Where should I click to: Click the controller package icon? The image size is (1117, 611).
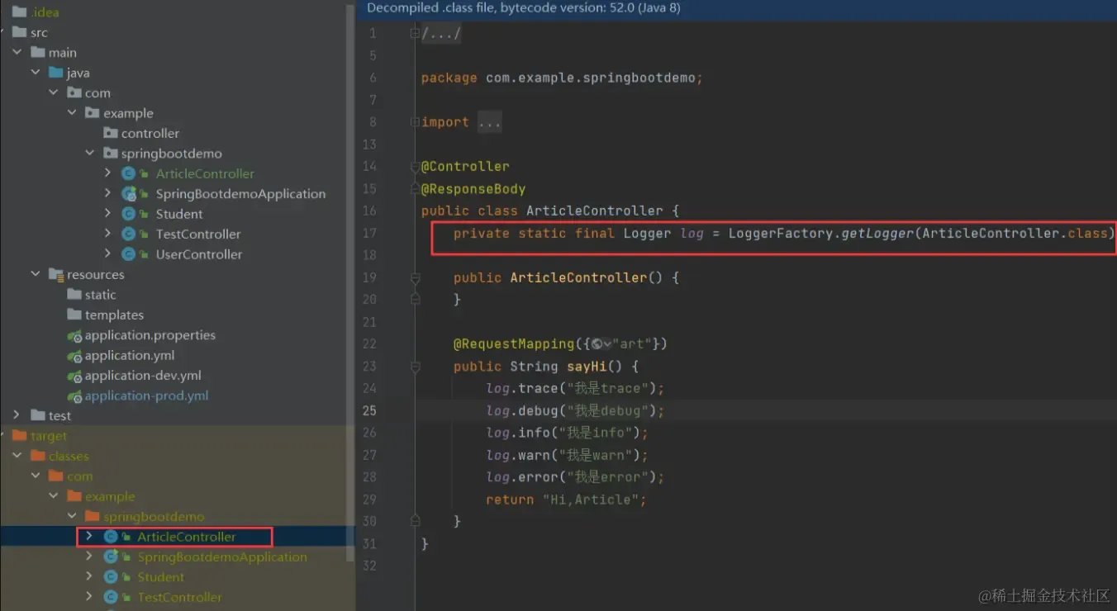pos(111,133)
